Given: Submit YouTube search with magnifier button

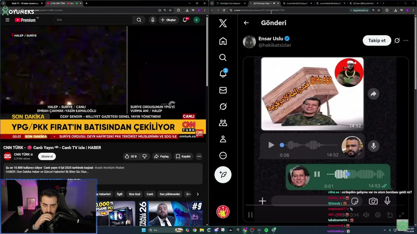Looking at the screenshot, I should (139, 20).
